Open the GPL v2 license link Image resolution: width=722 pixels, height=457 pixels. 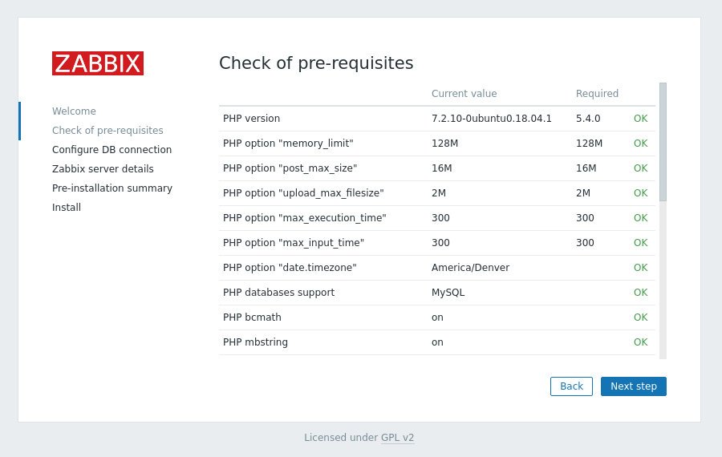397,437
